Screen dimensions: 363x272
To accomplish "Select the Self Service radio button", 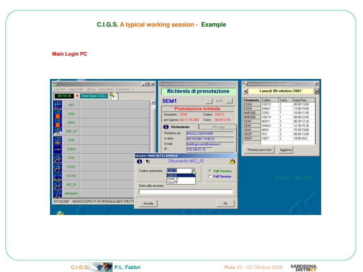I will pos(210,171).
